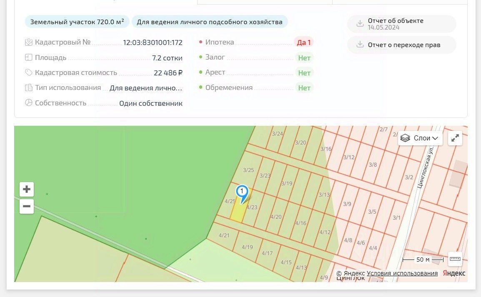Expand the Слои layers dropdown
Screen dimensions: 481x297
(420, 138)
